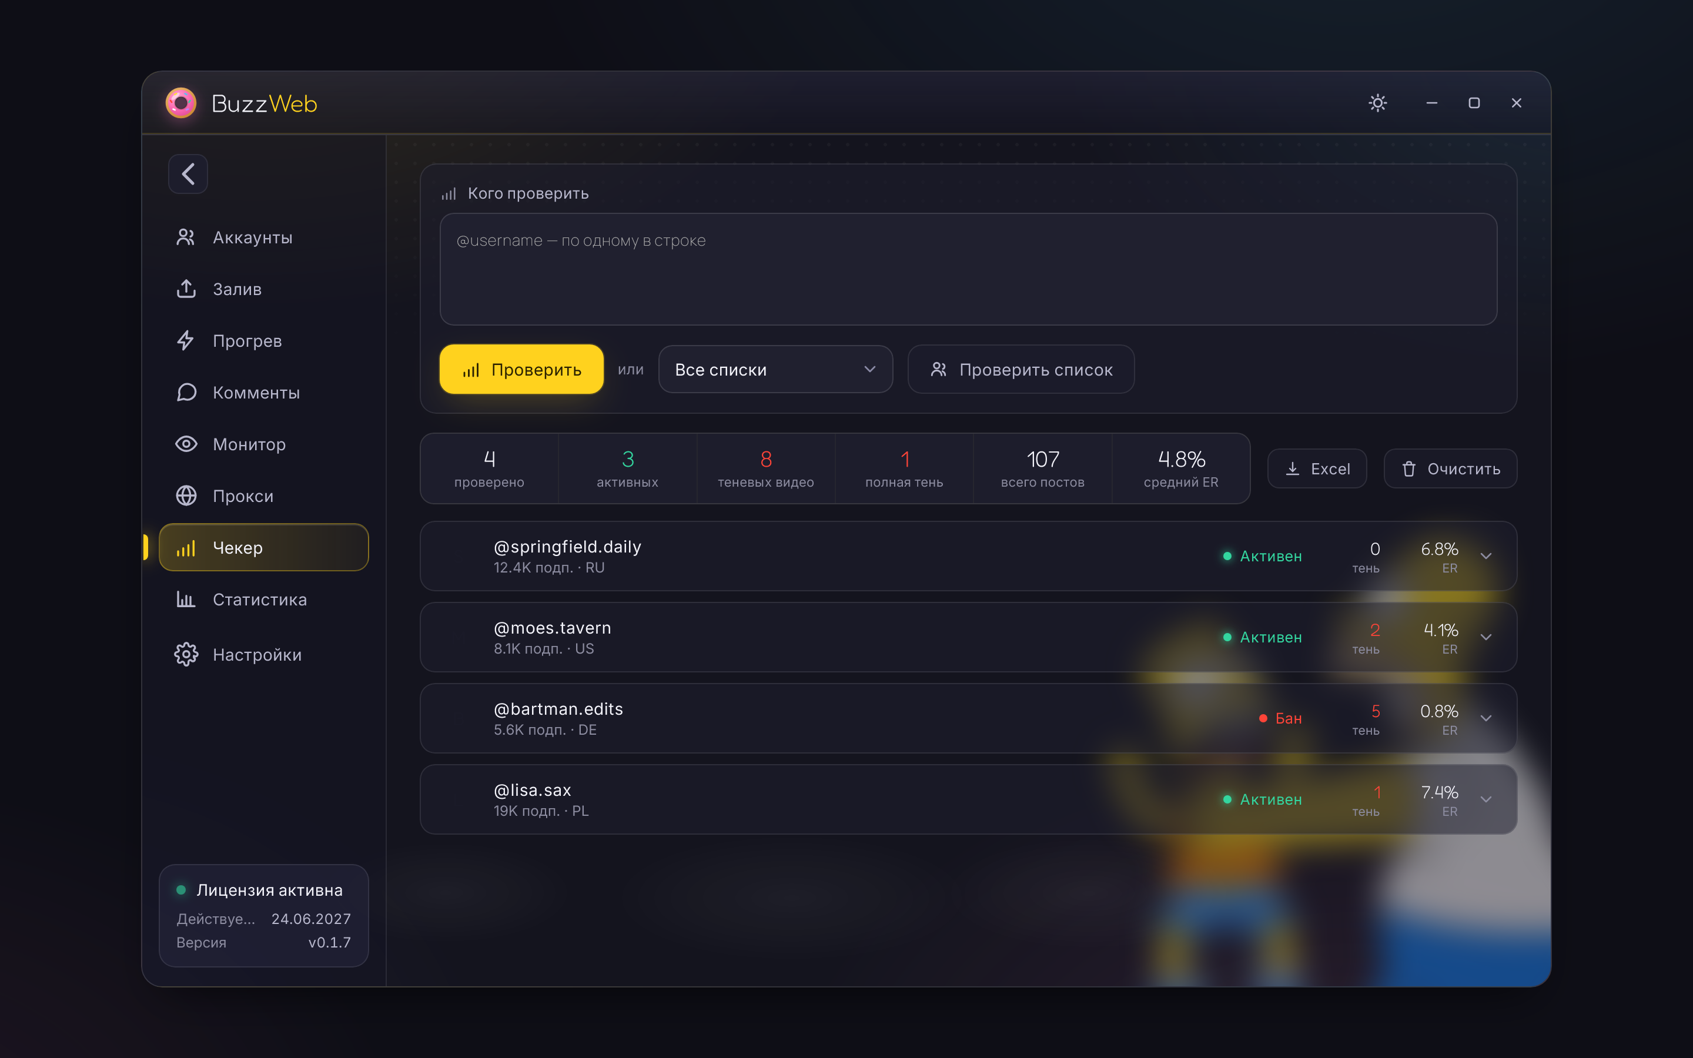The width and height of the screenshot is (1693, 1058).
Task: Open Прокси section
Action: (264, 496)
